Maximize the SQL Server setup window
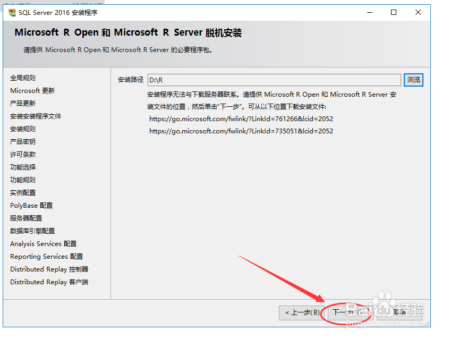The width and height of the screenshot is (450, 339). pos(394,12)
